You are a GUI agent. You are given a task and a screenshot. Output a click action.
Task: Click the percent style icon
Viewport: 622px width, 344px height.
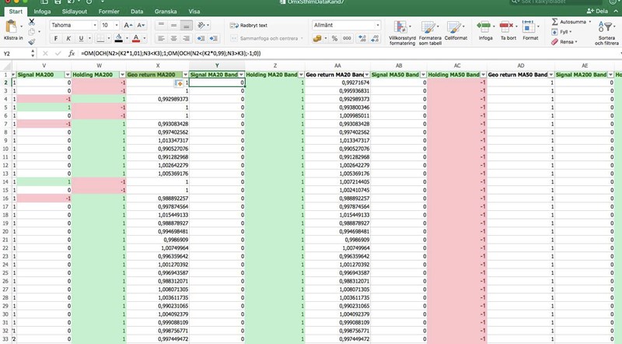[x=332, y=38]
